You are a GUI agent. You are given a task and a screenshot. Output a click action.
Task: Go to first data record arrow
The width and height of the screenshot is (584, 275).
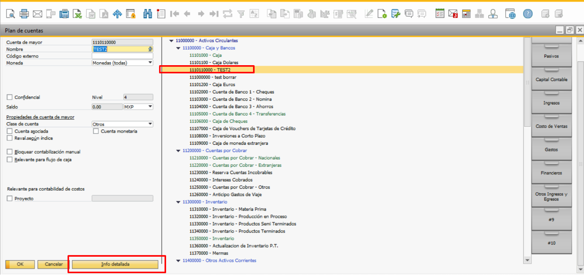175,14
